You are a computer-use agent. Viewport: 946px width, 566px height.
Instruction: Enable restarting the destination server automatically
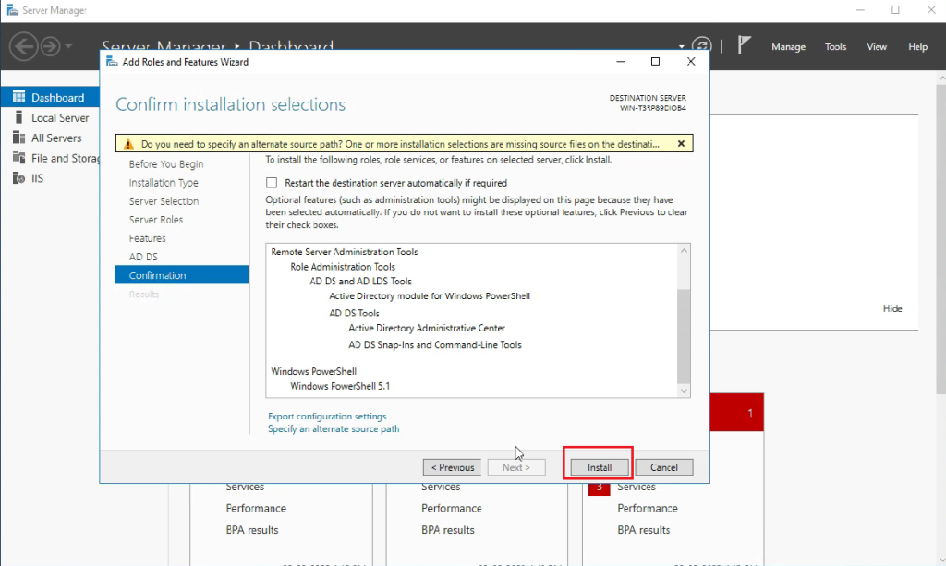272,183
